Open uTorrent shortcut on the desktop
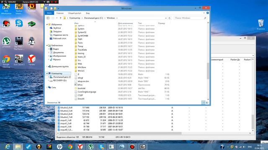 (6, 42)
